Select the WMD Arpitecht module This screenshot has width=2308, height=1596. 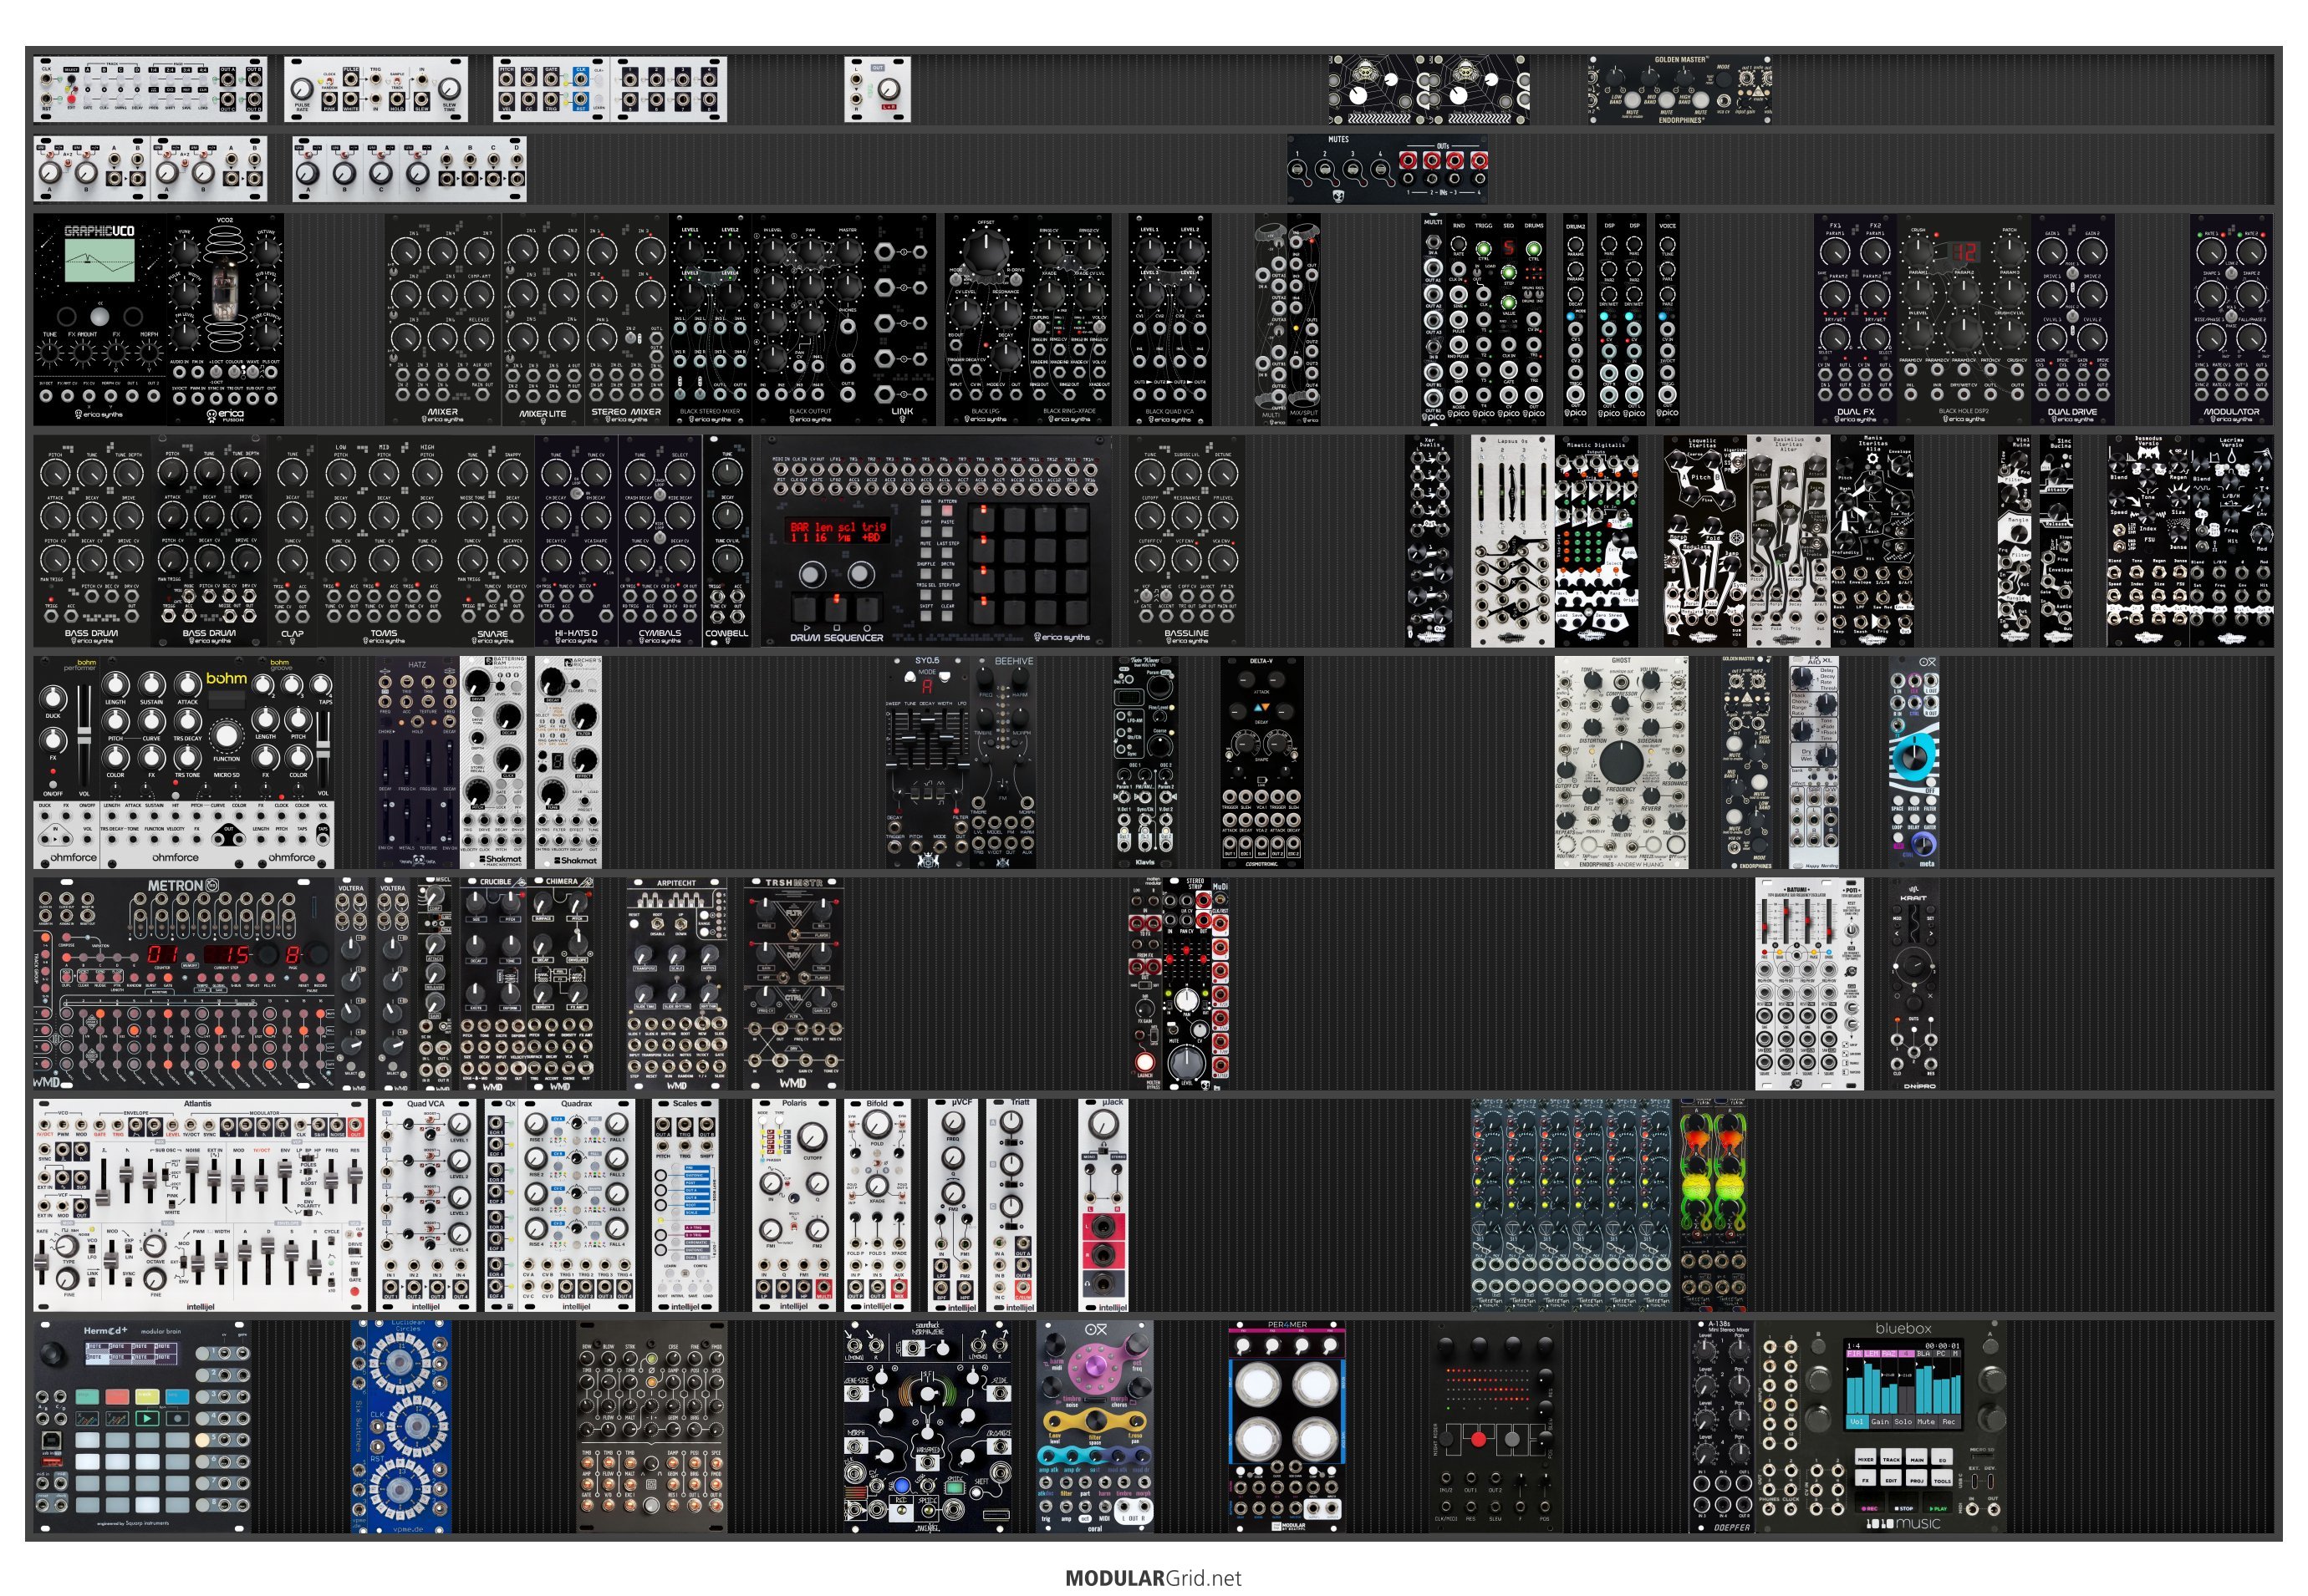[x=677, y=984]
